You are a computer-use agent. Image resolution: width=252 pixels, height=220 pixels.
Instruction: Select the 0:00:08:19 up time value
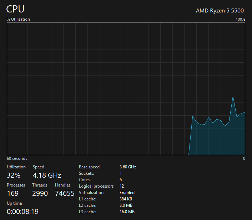[x=22, y=211]
